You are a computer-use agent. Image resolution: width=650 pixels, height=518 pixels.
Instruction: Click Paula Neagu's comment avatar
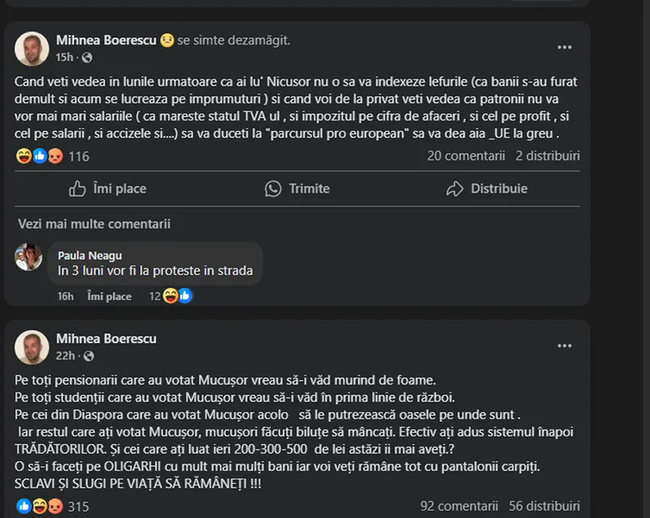[28, 256]
